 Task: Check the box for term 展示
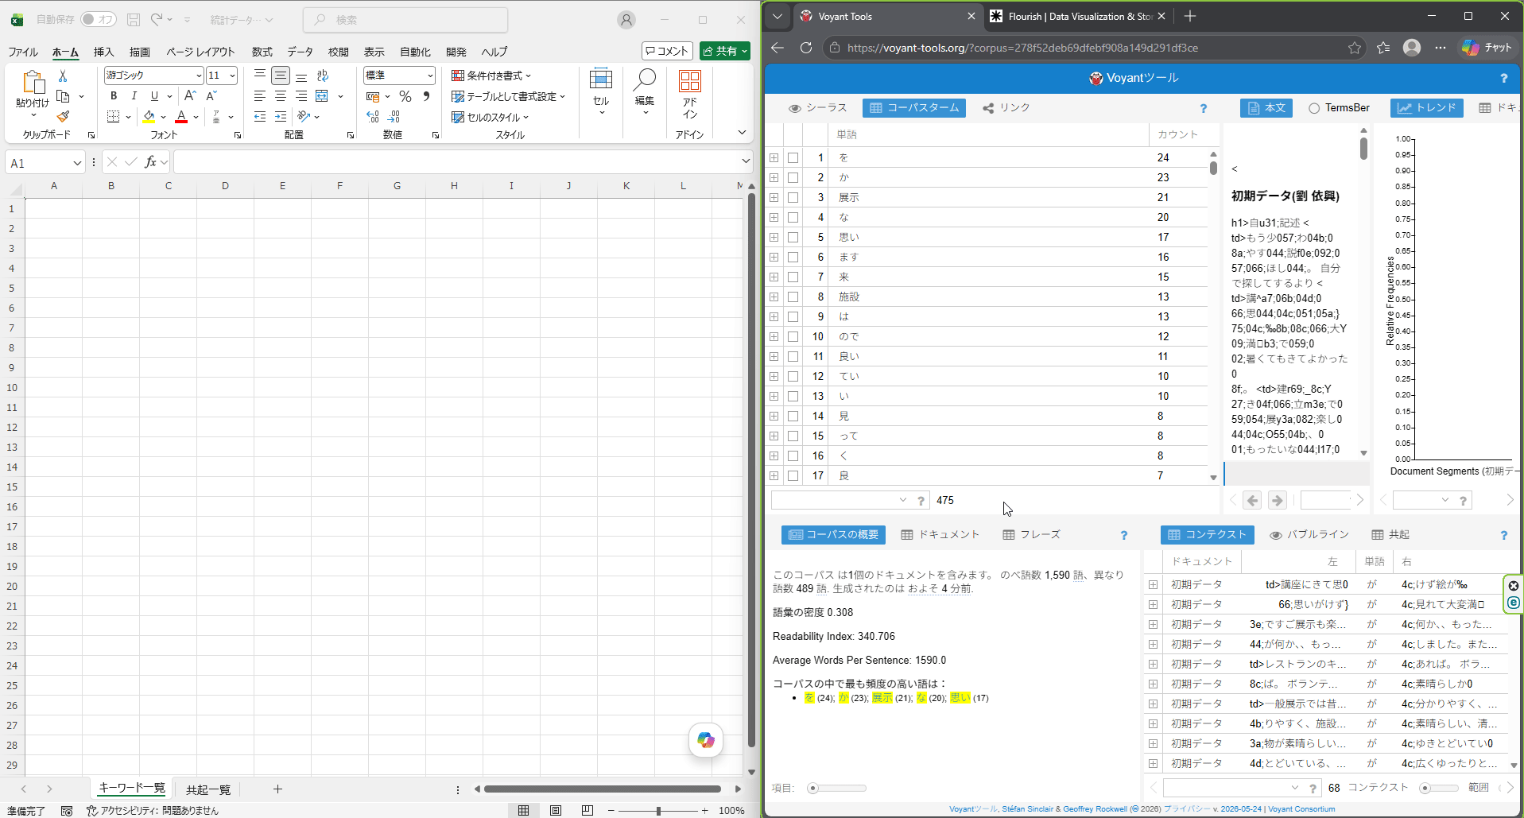(793, 197)
